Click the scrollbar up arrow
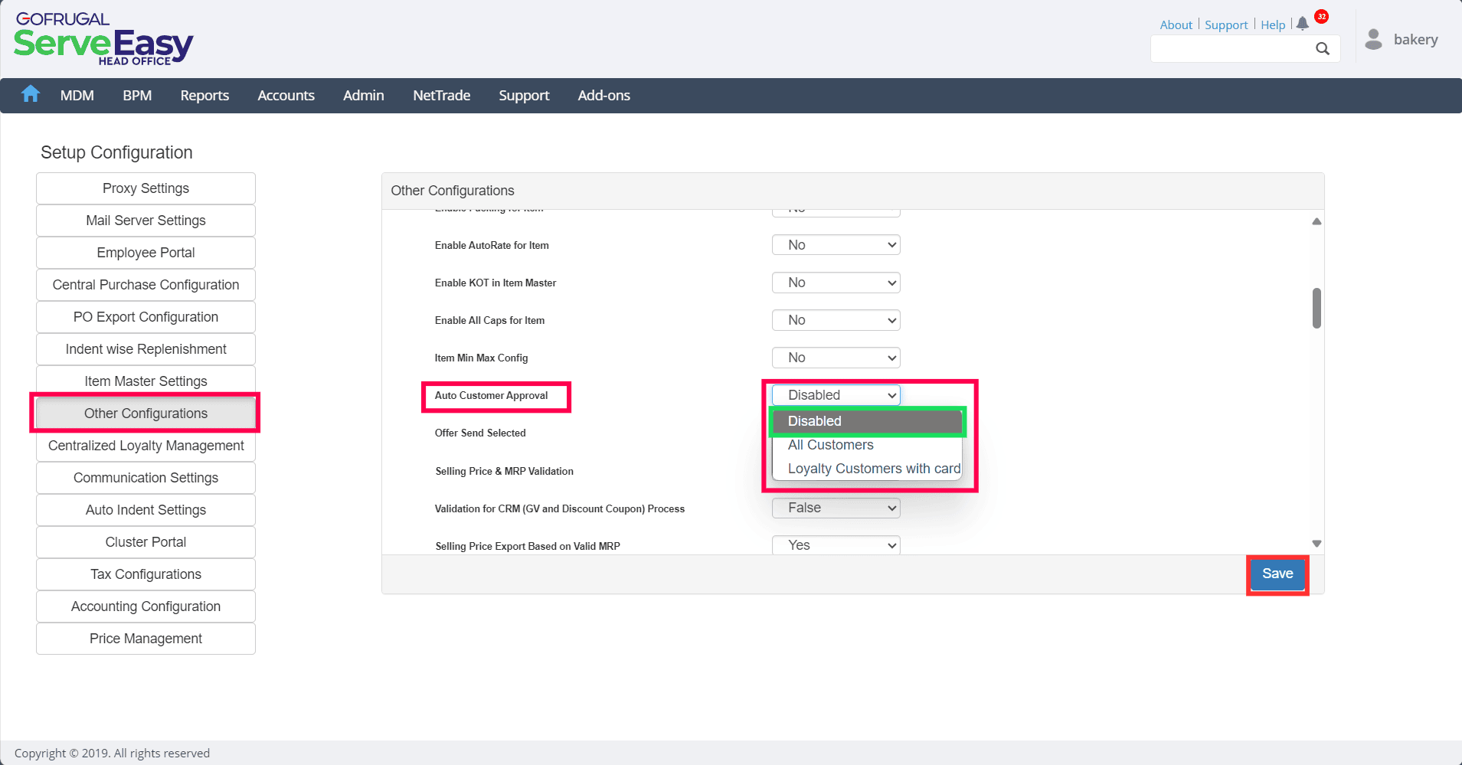 click(1316, 221)
